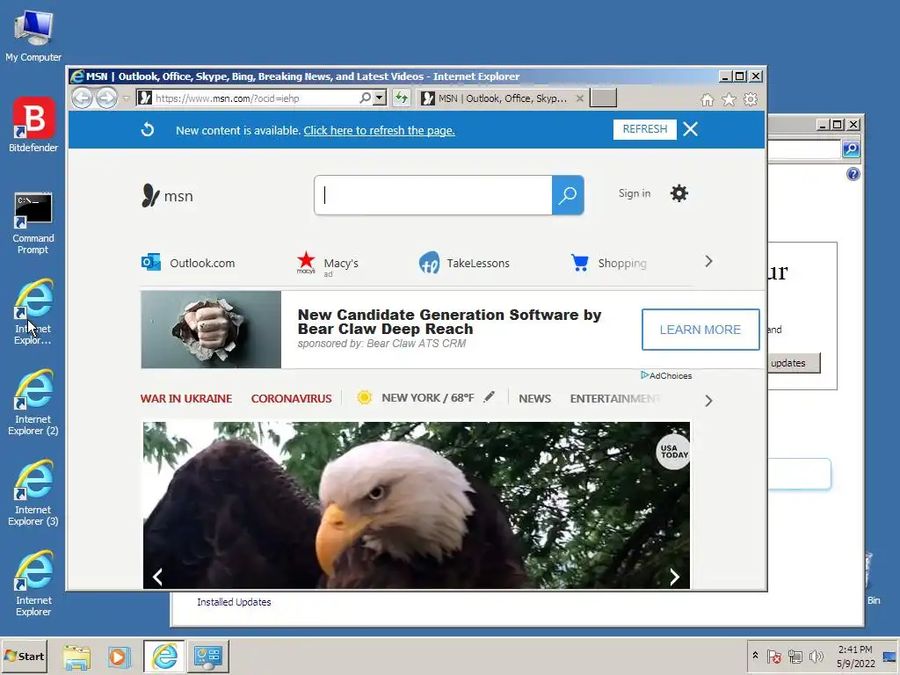This screenshot has height=675, width=900.
Task: Launch Bitdefender from the desktop
Action: point(33,125)
